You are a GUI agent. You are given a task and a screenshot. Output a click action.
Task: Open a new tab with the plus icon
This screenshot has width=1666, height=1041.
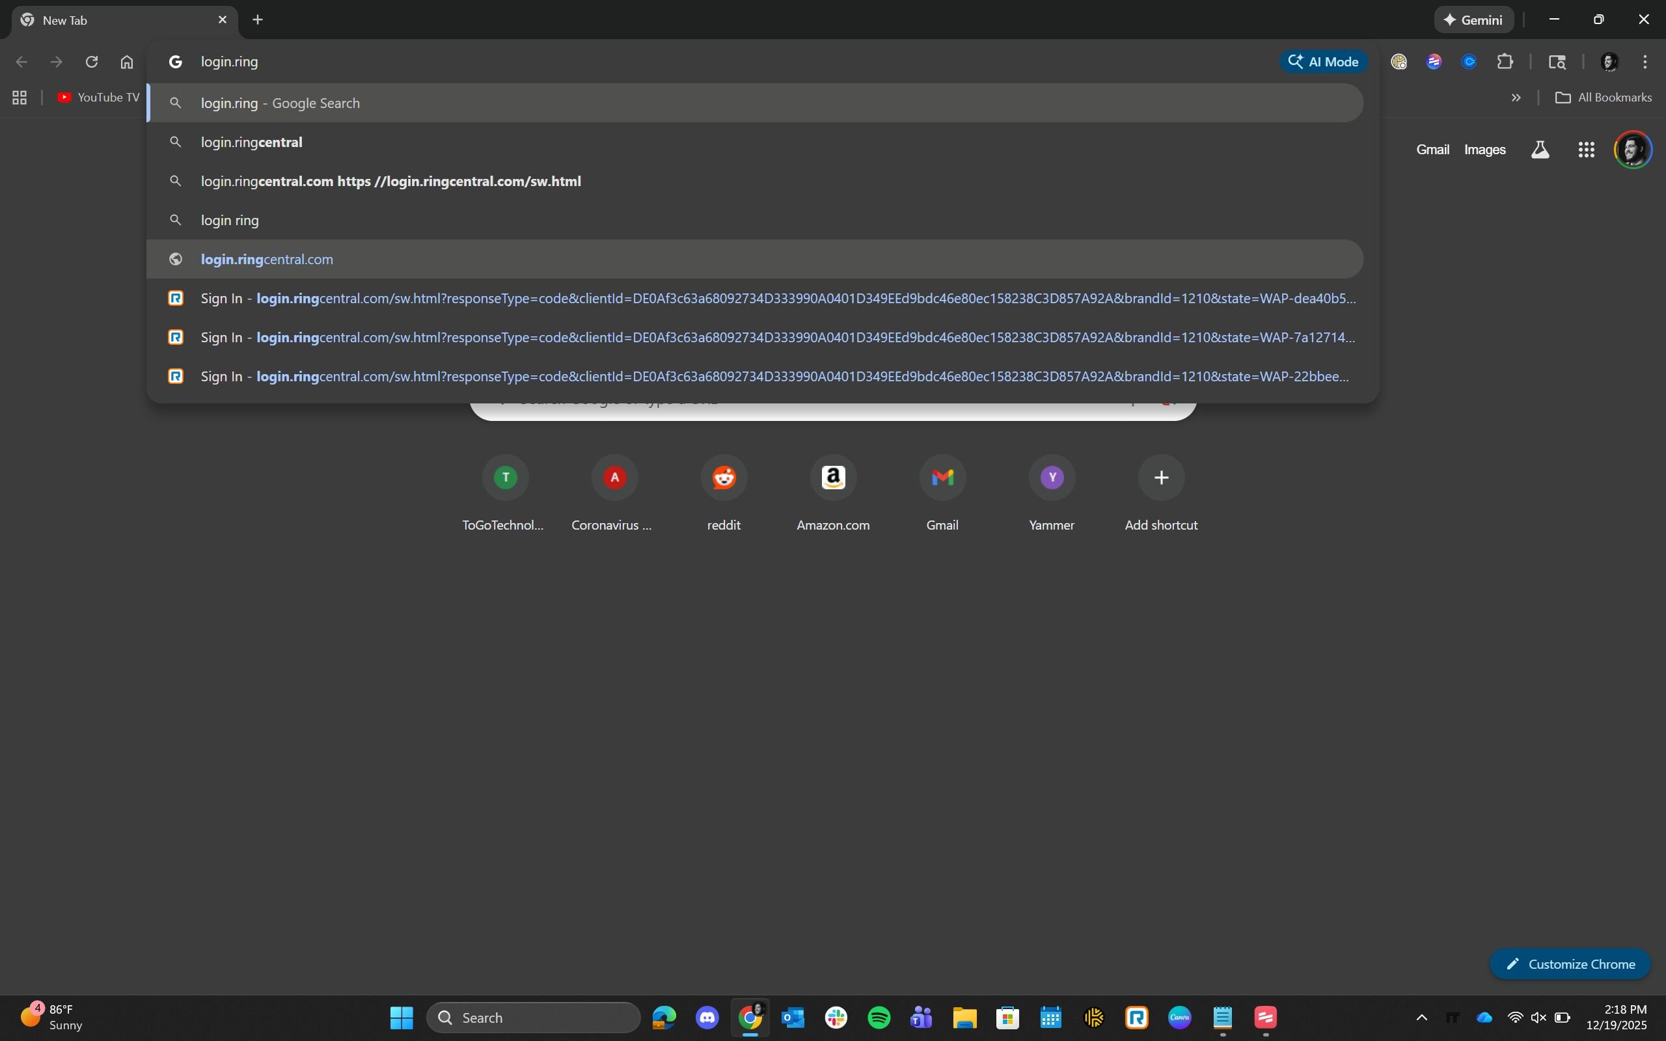point(258,20)
